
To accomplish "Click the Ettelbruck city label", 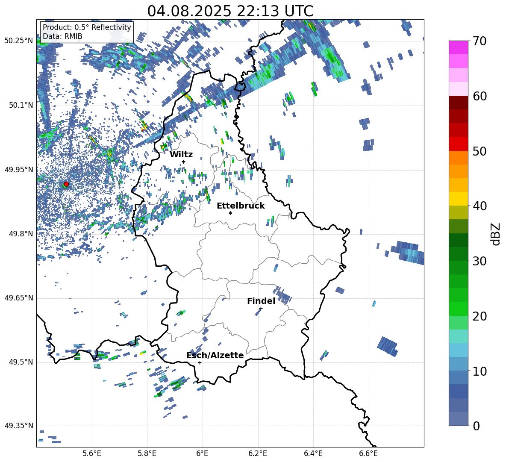I will point(241,206).
